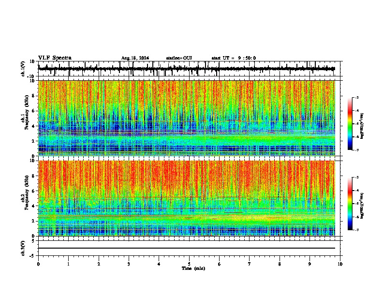The image size is (383, 296).
Task: Click time axis tick label 2
Action: pyautogui.click(x=99, y=264)
